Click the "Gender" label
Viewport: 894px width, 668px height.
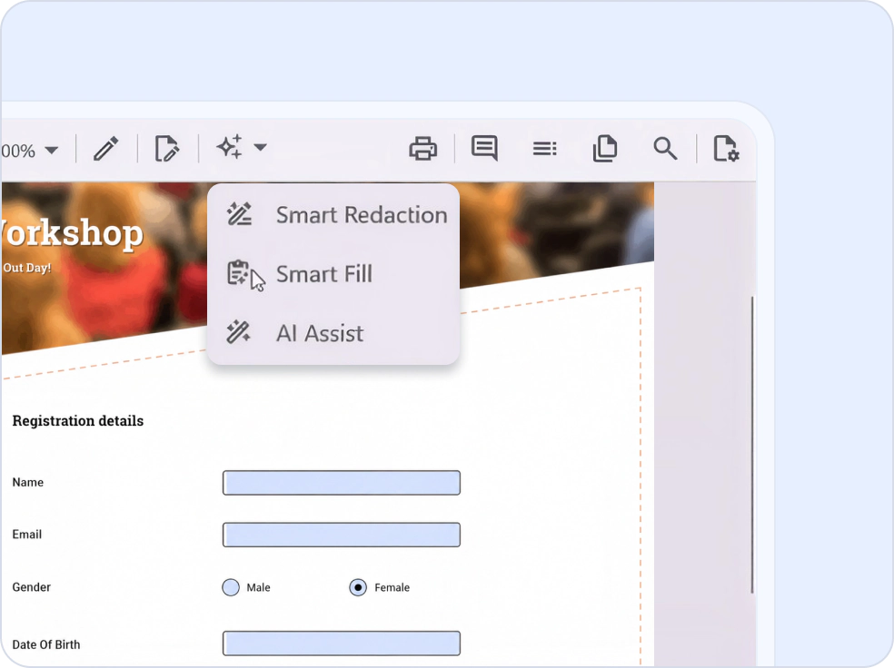coord(32,587)
